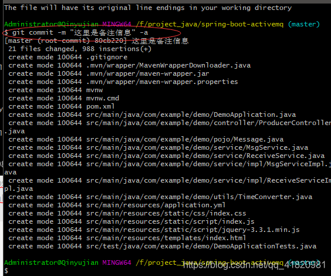
Task: Click the 'The file will have its original line endings' message
Action: pyautogui.click(x=148, y=8)
